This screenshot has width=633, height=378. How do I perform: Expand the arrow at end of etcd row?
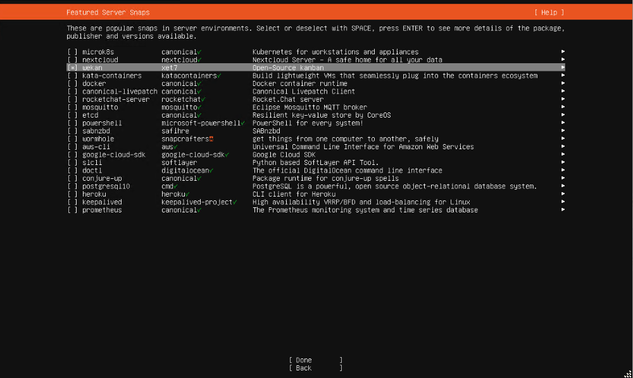click(x=563, y=115)
